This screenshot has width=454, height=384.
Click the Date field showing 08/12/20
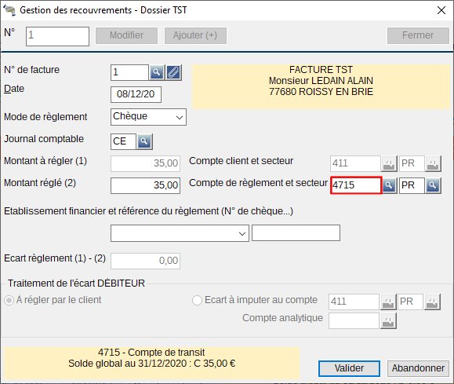(136, 94)
